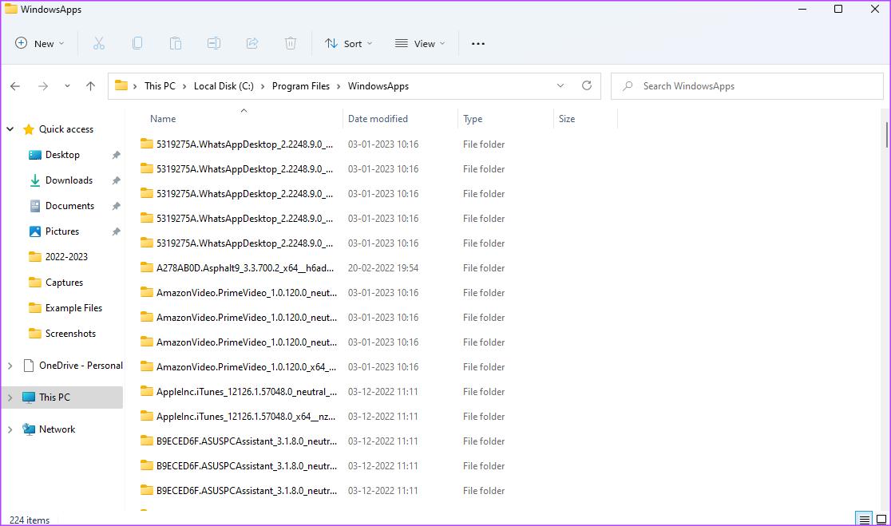Click the pin icon next to Pictures
The width and height of the screenshot is (891, 526).
coord(116,231)
